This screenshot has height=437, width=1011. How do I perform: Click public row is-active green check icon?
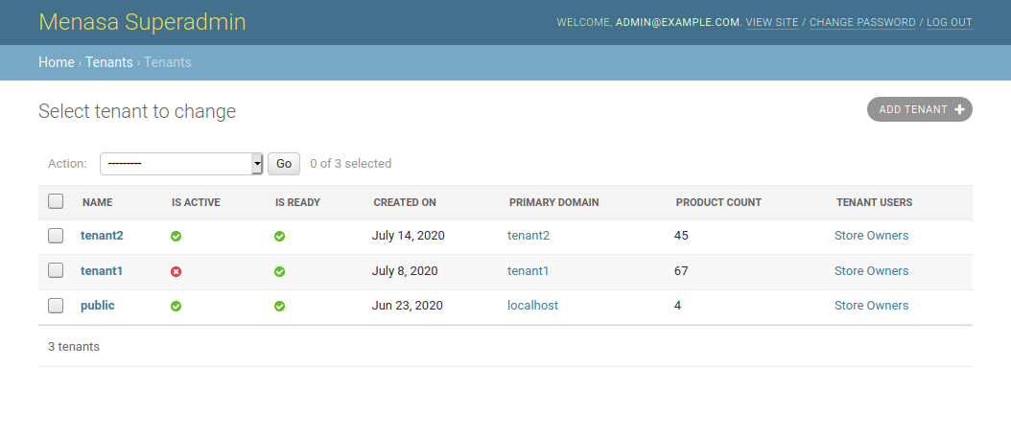click(176, 306)
